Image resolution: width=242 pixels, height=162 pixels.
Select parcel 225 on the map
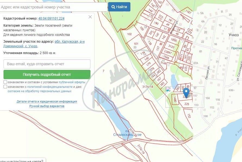(x=186, y=104)
